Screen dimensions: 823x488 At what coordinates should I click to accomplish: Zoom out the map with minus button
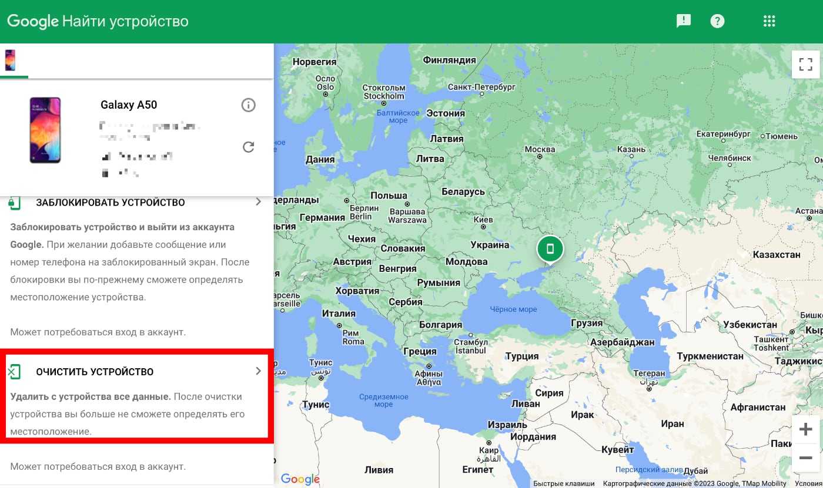(805, 458)
